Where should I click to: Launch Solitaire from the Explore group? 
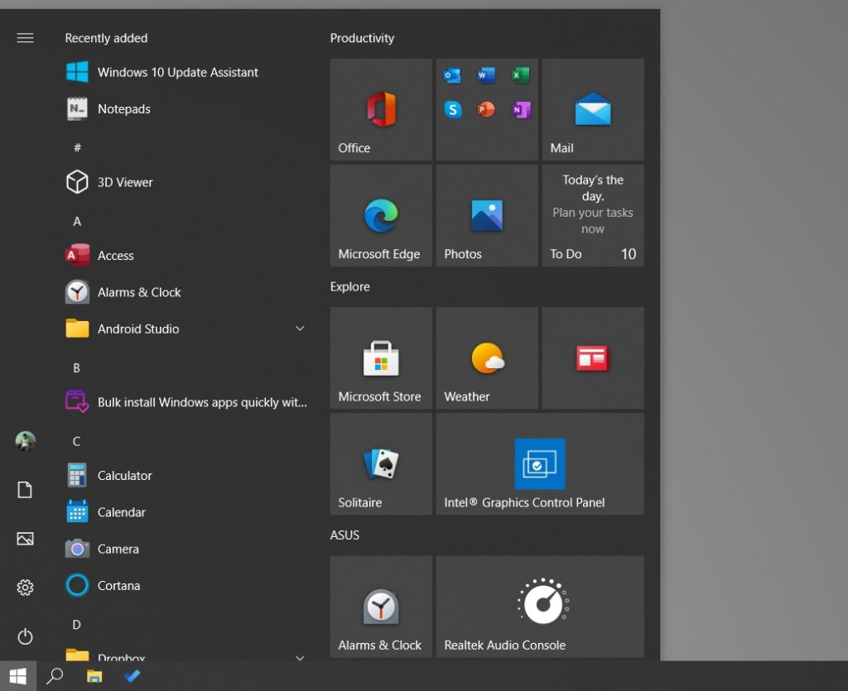click(380, 463)
